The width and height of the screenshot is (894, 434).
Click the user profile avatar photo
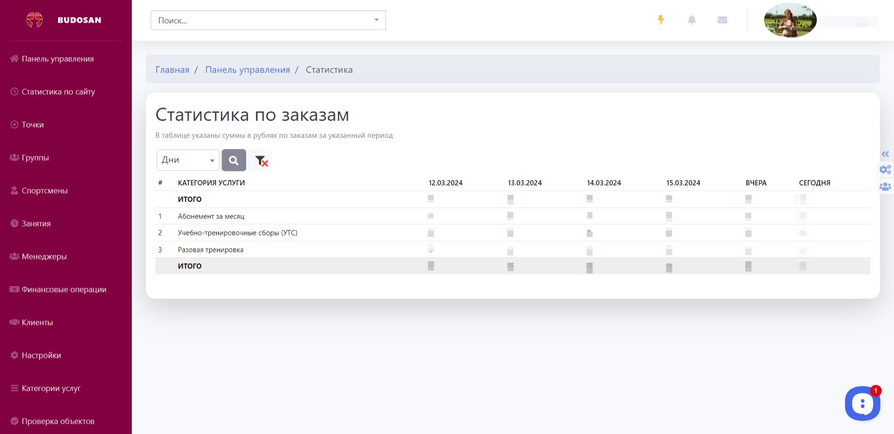(x=790, y=20)
